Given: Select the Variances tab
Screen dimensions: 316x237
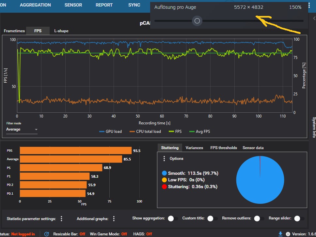Looking at the screenshot, I should click(x=194, y=148).
